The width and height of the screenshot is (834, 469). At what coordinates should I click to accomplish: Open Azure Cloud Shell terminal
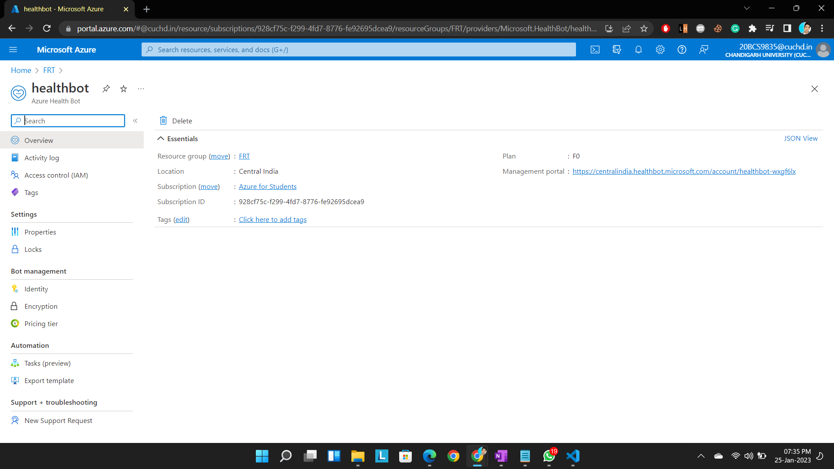coord(595,50)
